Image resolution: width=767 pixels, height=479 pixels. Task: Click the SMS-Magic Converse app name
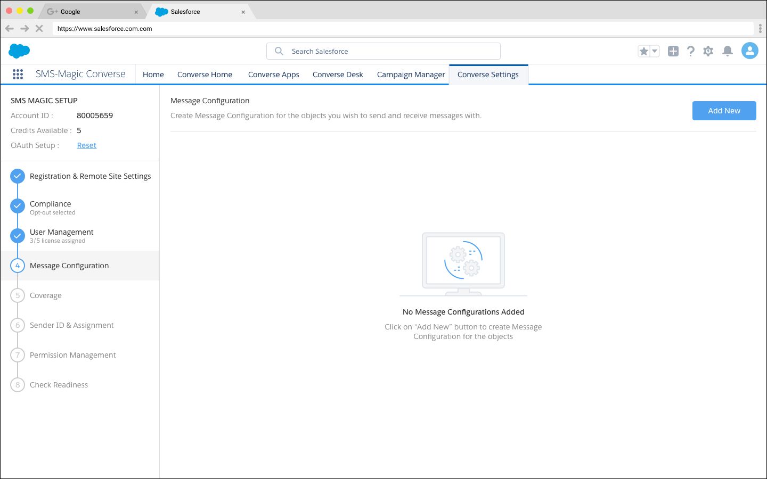tap(80, 74)
